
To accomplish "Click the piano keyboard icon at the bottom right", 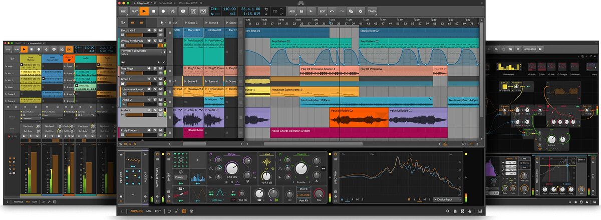I will pyautogui.click(x=480, y=211).
